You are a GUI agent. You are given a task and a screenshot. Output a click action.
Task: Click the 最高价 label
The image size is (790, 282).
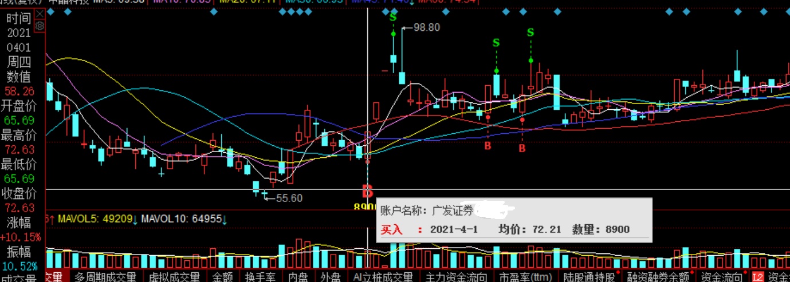pyautogui.click(x=19, y=135)
